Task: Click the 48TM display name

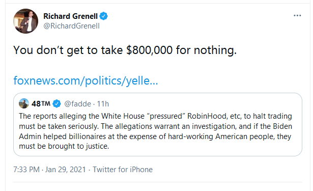Action: 41,104
